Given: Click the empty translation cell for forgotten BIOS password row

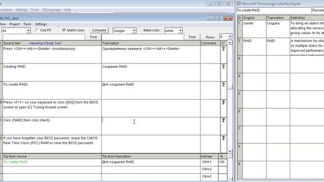Looking at the screenshot, I should [x=151, y=144].
